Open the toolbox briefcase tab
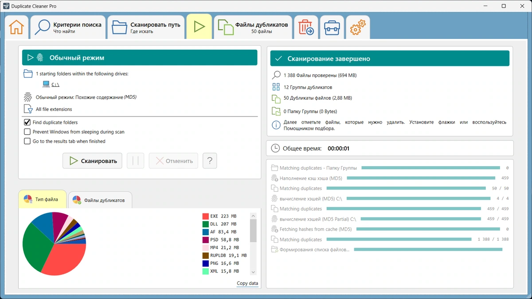This screenshot has height=299, width=532. (332, 27)
